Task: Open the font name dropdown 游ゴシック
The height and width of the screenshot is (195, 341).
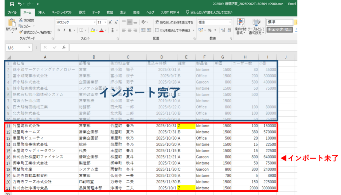Action: coord(76,22)
